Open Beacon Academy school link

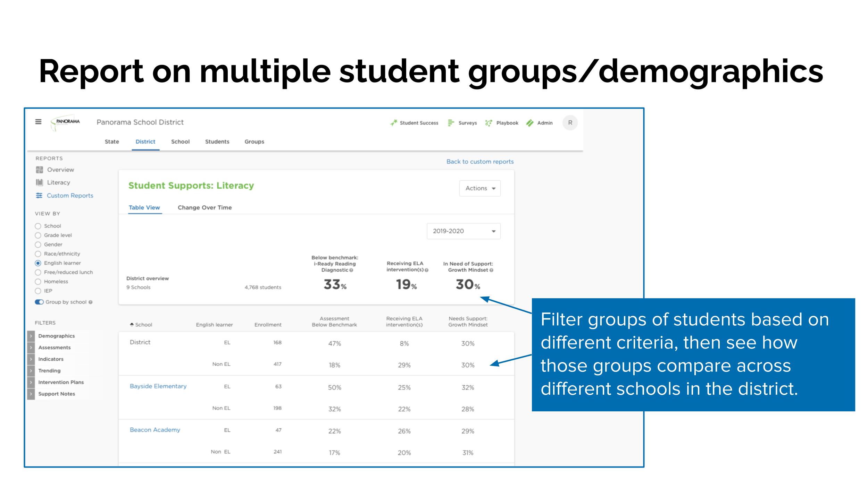tap(155, 430)
